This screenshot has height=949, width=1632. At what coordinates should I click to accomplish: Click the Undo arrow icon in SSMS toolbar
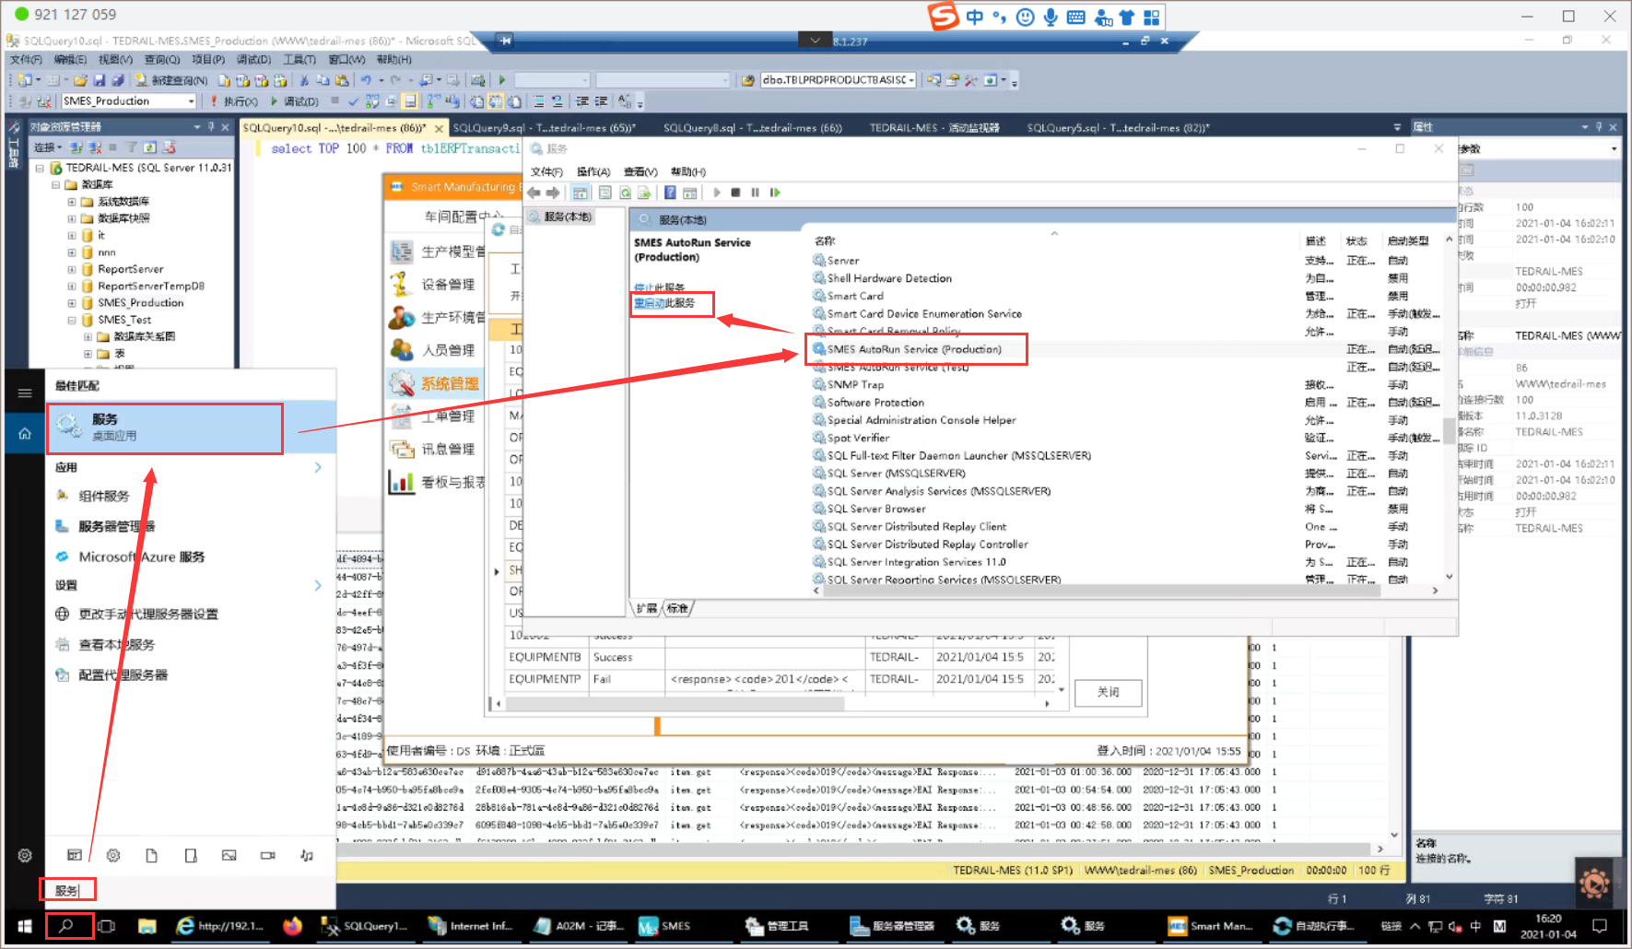[366, 80]
